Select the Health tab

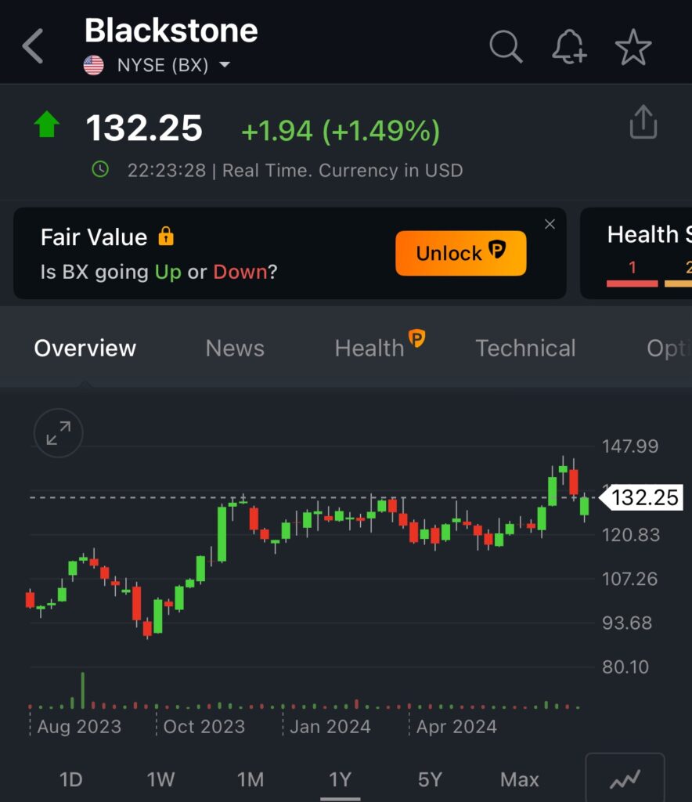pos(369,349)
